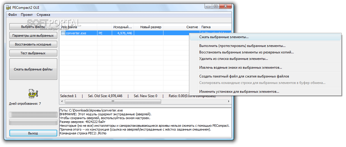Click Размер оверлея: 4924222 байт line

(82, 122)
